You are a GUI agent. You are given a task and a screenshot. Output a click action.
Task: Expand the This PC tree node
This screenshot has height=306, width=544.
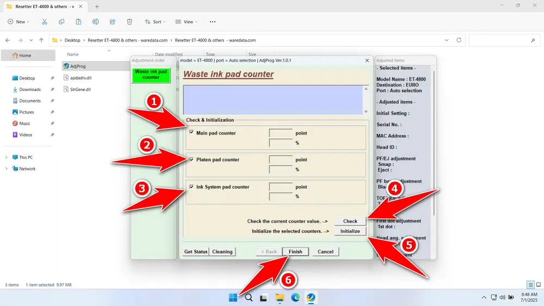pyautogui.click(x=6, y=157)
